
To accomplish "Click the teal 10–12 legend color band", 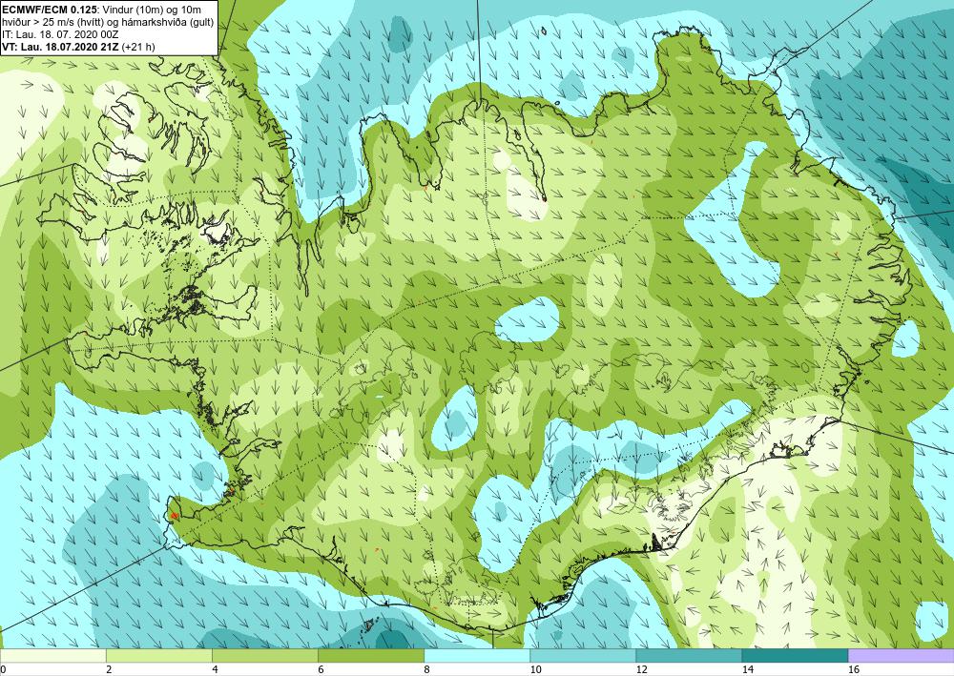I will [x=583, y=655].
